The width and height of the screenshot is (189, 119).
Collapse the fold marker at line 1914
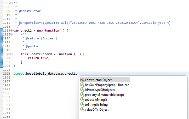(11, 31)
